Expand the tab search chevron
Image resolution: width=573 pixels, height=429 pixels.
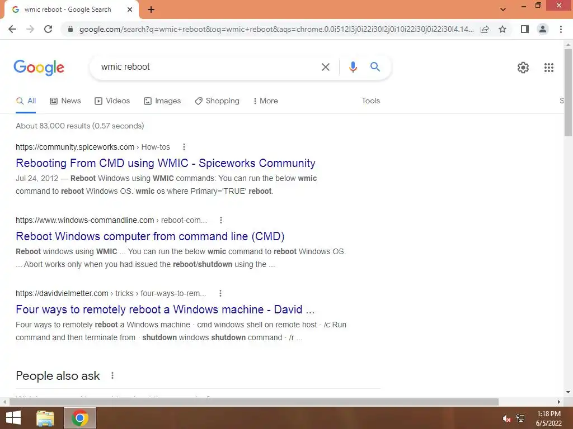pyautogui.click(x=503, y=9)
